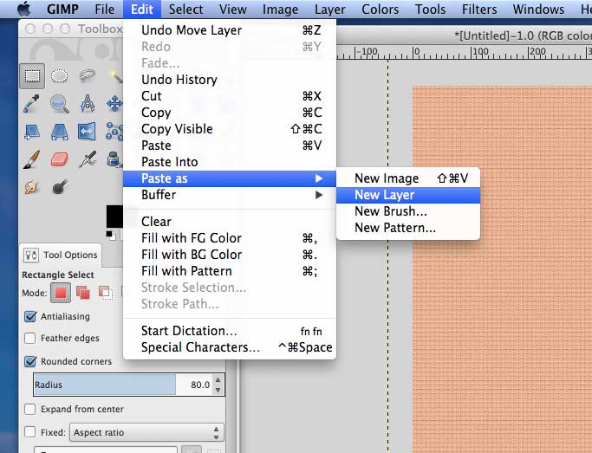Click Fill with FG Color
This screenshot has height=453, width=592.
(x=230, y=238)
